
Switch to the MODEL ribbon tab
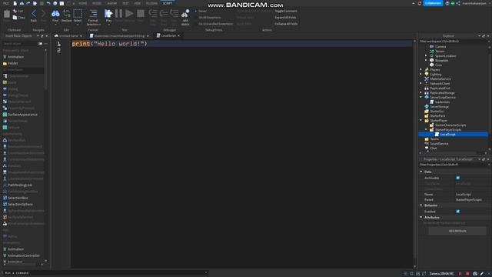[x=97, y=3]
